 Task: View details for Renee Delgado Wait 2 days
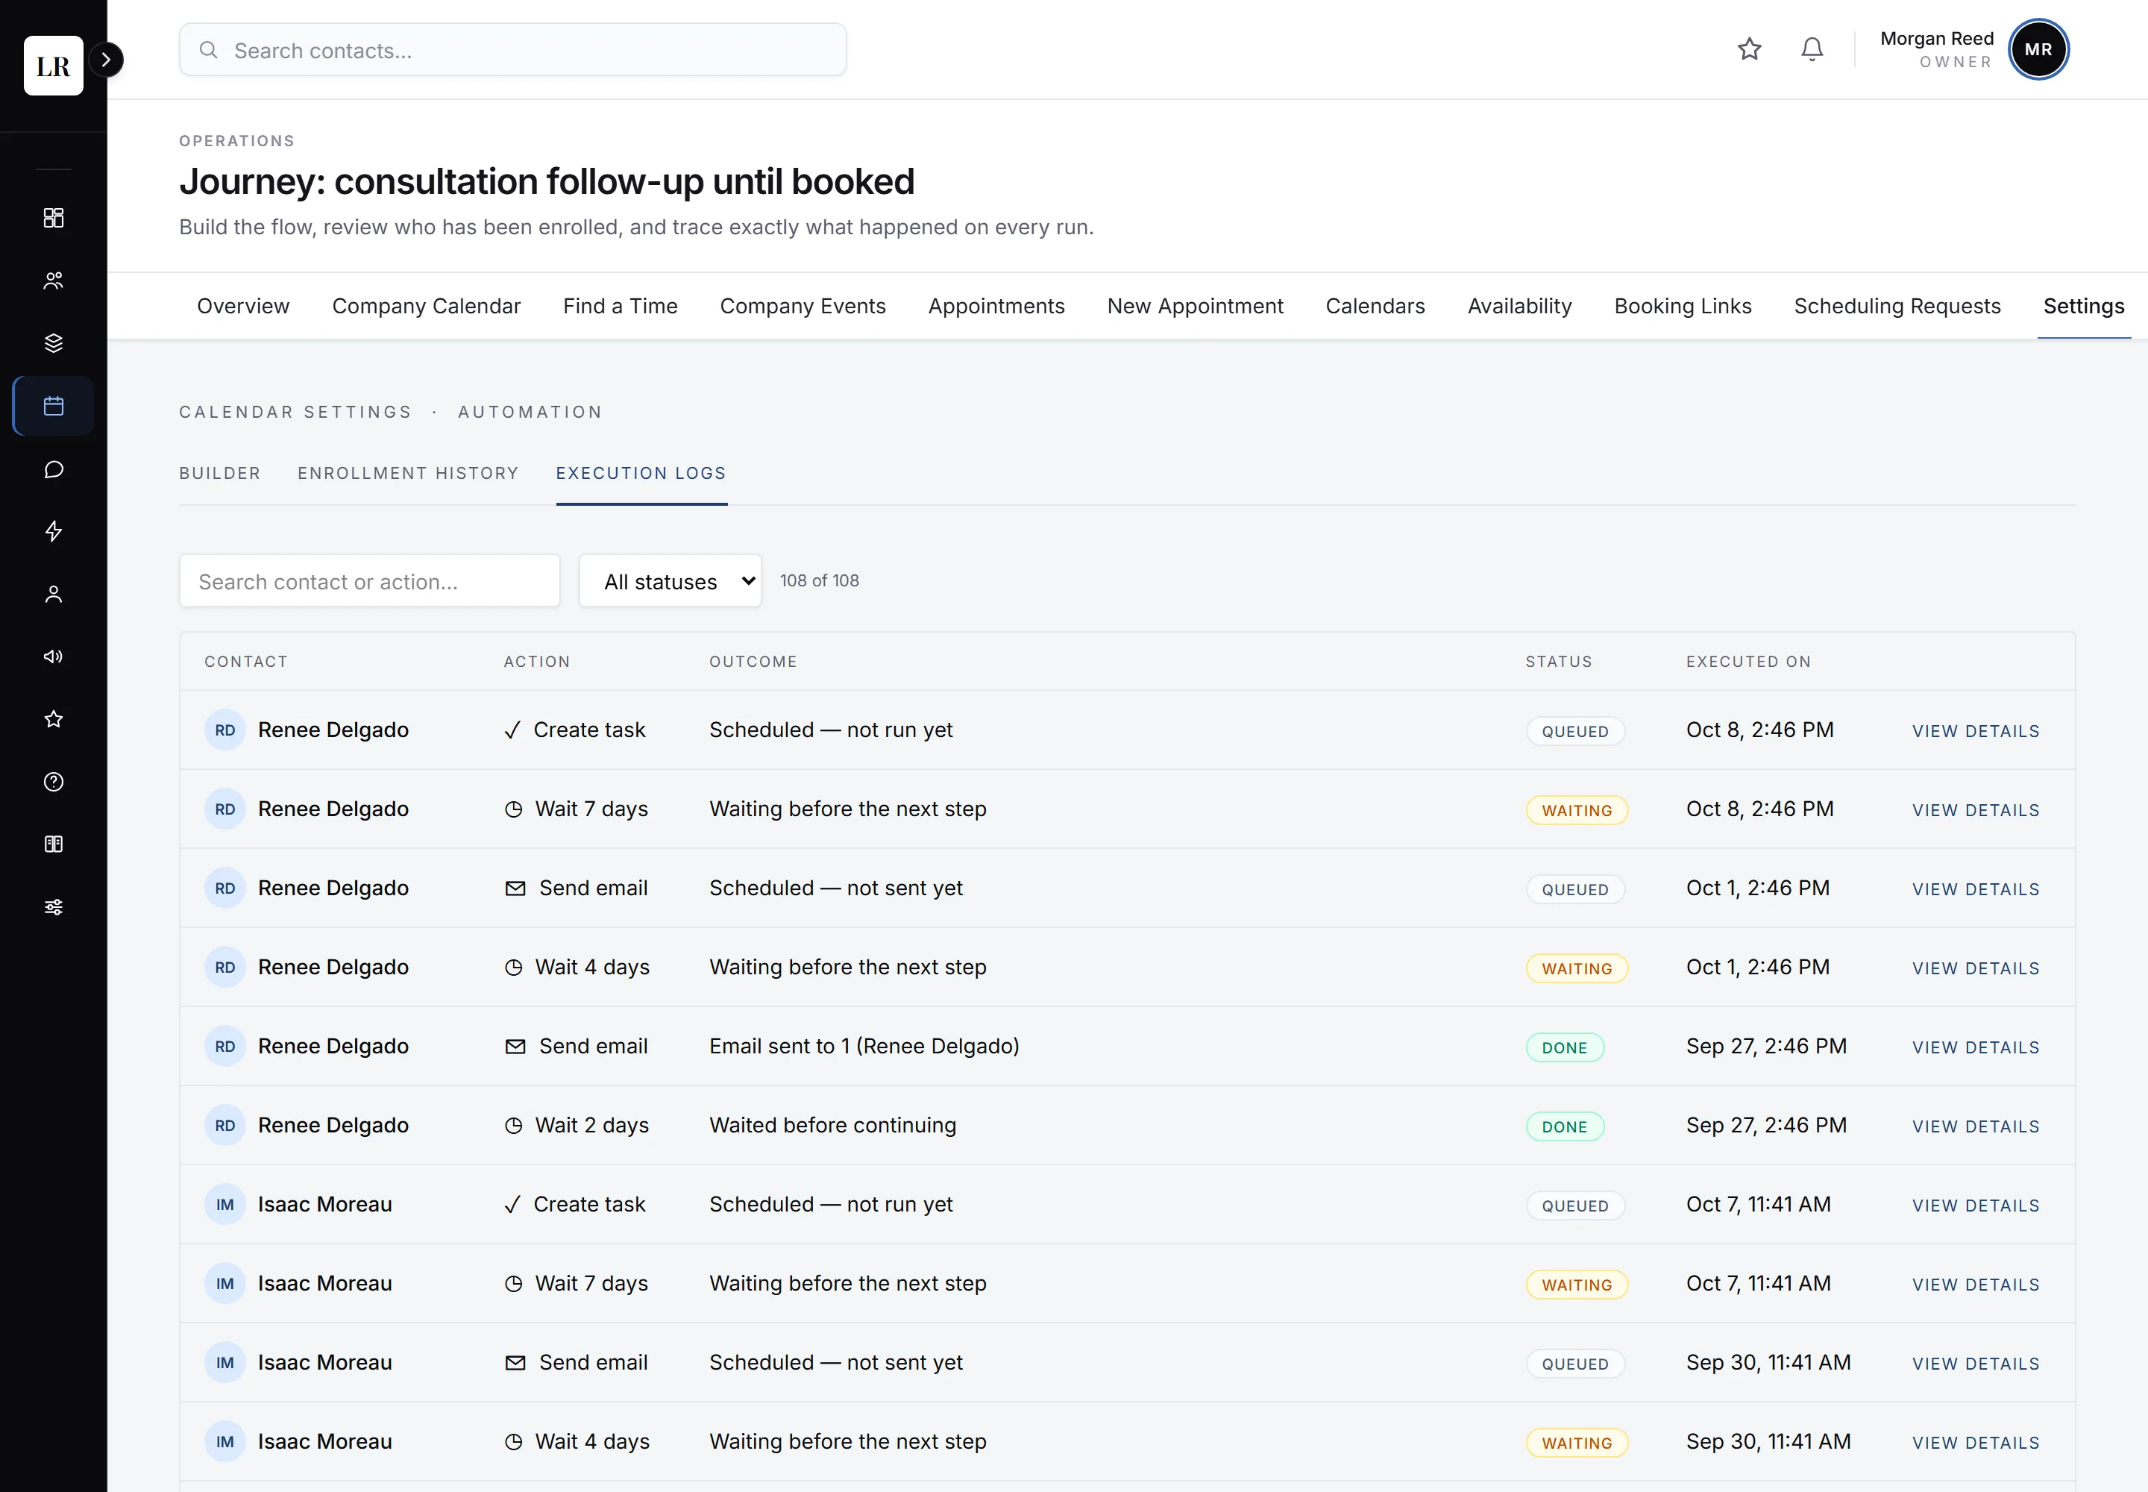[x=1975, y=1126]
